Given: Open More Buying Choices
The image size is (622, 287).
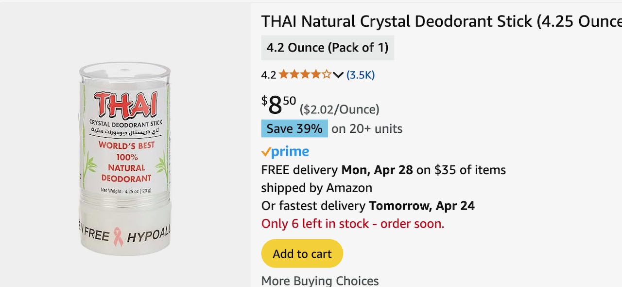Looking at the screenshot, I should (320, 281).
